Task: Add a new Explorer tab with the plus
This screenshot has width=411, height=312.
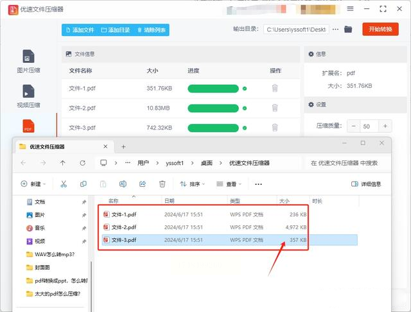Action: coord(123,147)
